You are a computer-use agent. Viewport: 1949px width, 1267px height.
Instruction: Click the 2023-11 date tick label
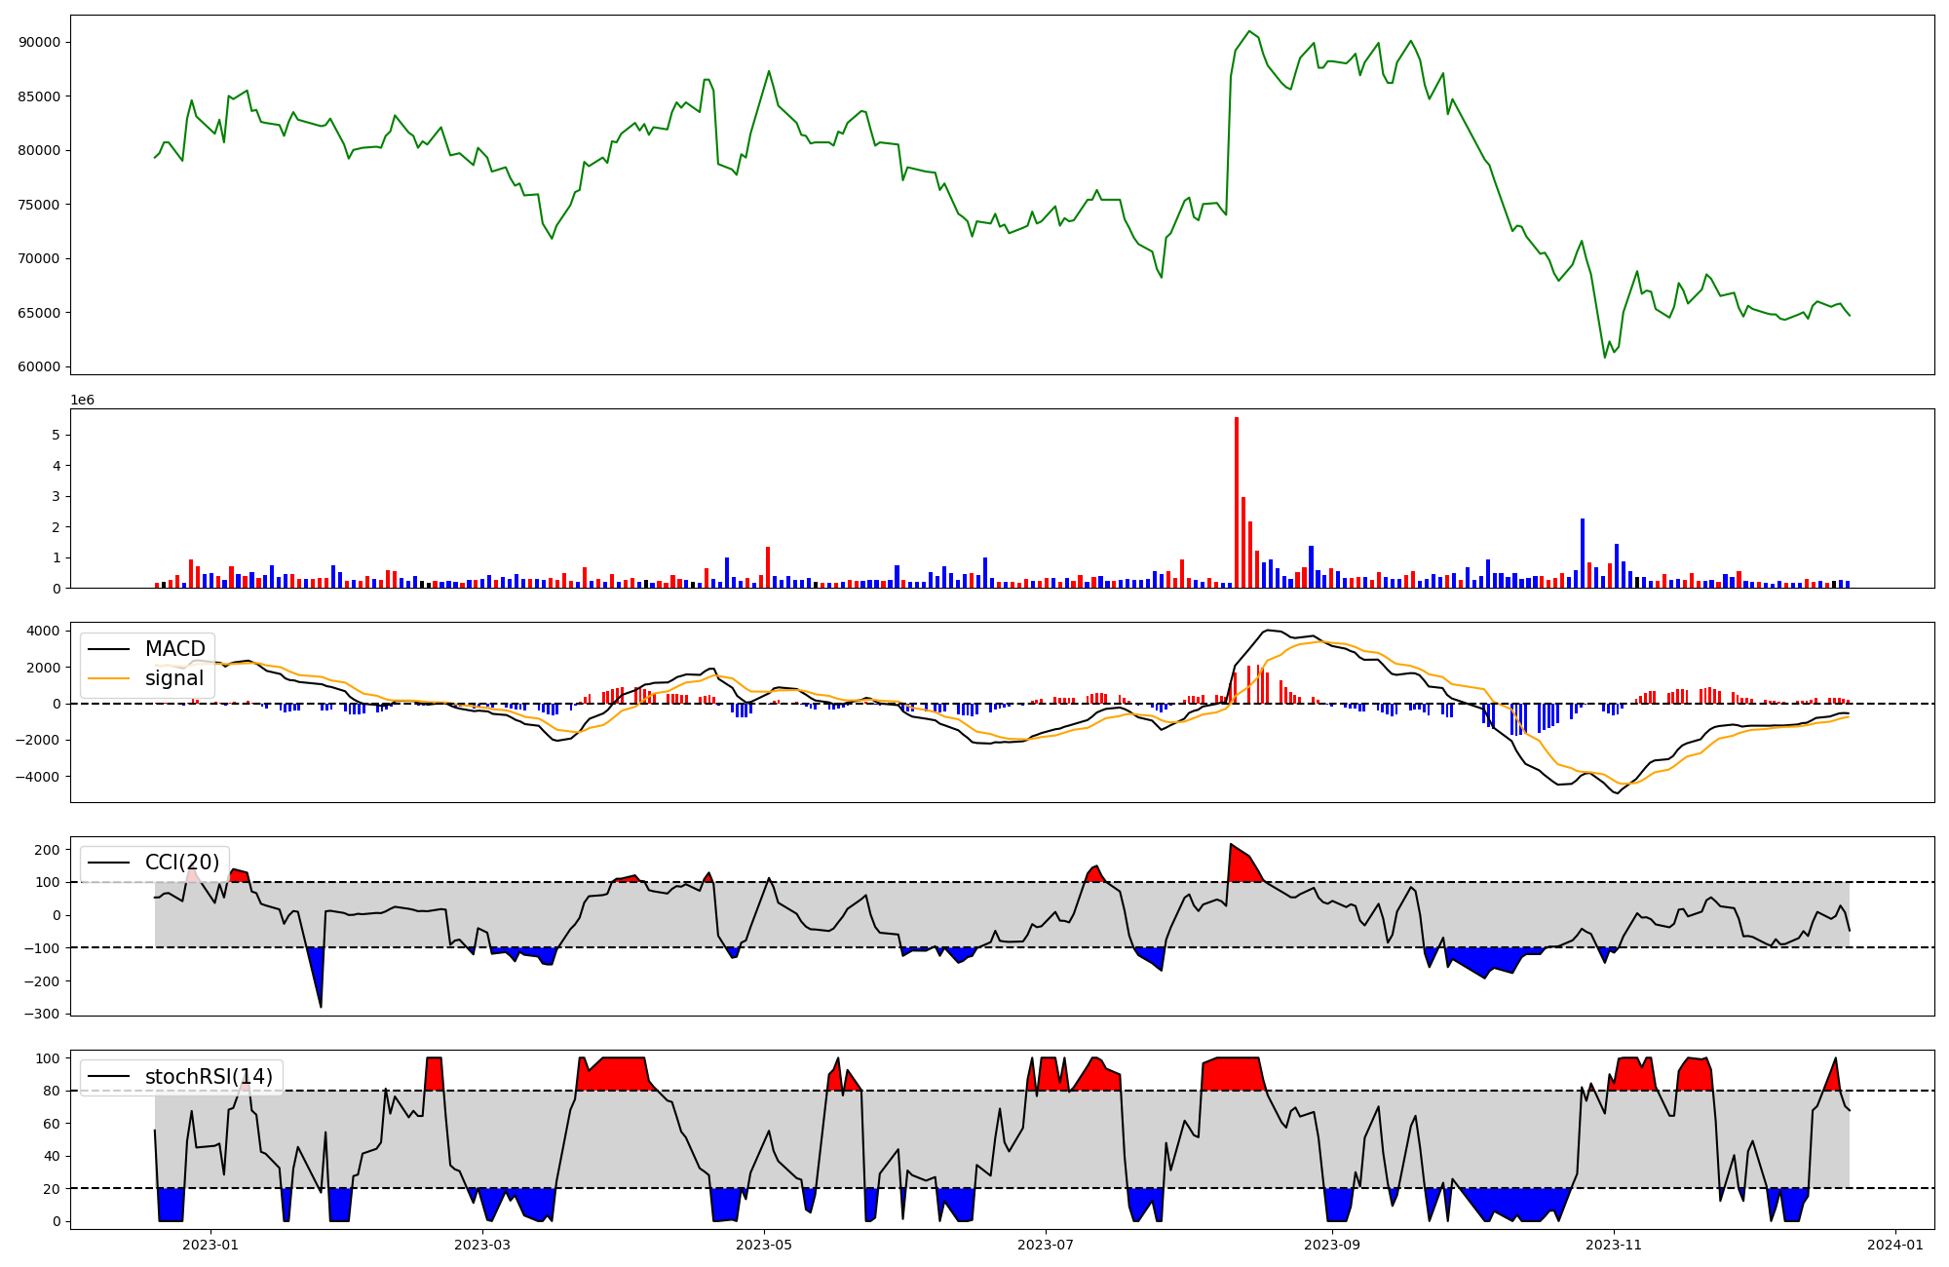tap(1614, 1245)
